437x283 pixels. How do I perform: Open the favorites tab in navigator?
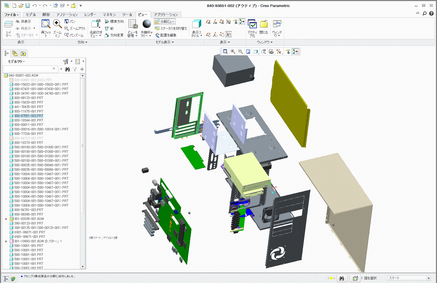[x=23, y=53]
